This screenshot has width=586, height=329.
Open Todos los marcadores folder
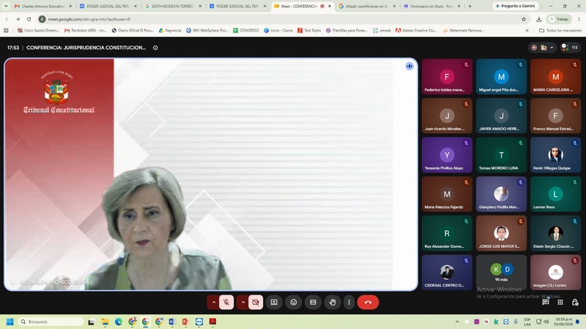560,30
